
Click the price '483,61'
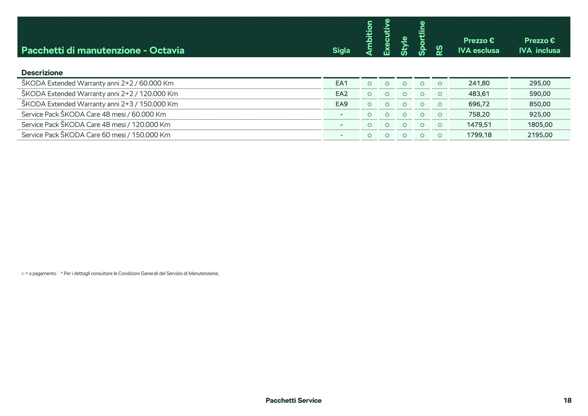(479, 94)
